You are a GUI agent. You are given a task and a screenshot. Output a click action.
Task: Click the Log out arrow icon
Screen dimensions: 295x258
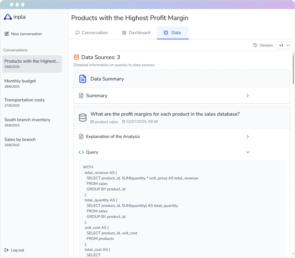tap(7, 250)
